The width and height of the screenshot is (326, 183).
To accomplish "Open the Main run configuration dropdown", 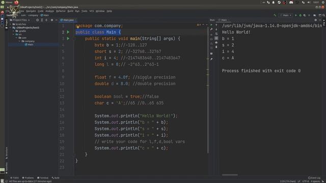I will 286,15.
